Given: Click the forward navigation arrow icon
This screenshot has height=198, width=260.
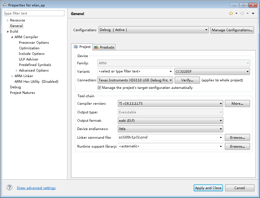Looking at the screenshot, I should [242, 13].
